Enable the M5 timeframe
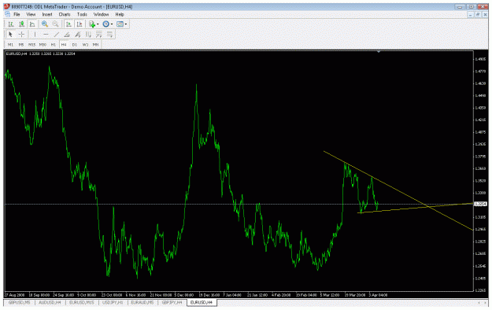Viewport: 492px width, 310px height. pos(21,45)
